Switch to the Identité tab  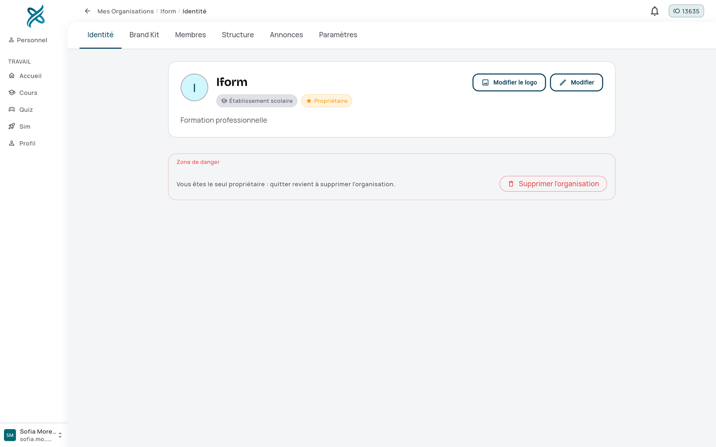click(x=100, y=35)
